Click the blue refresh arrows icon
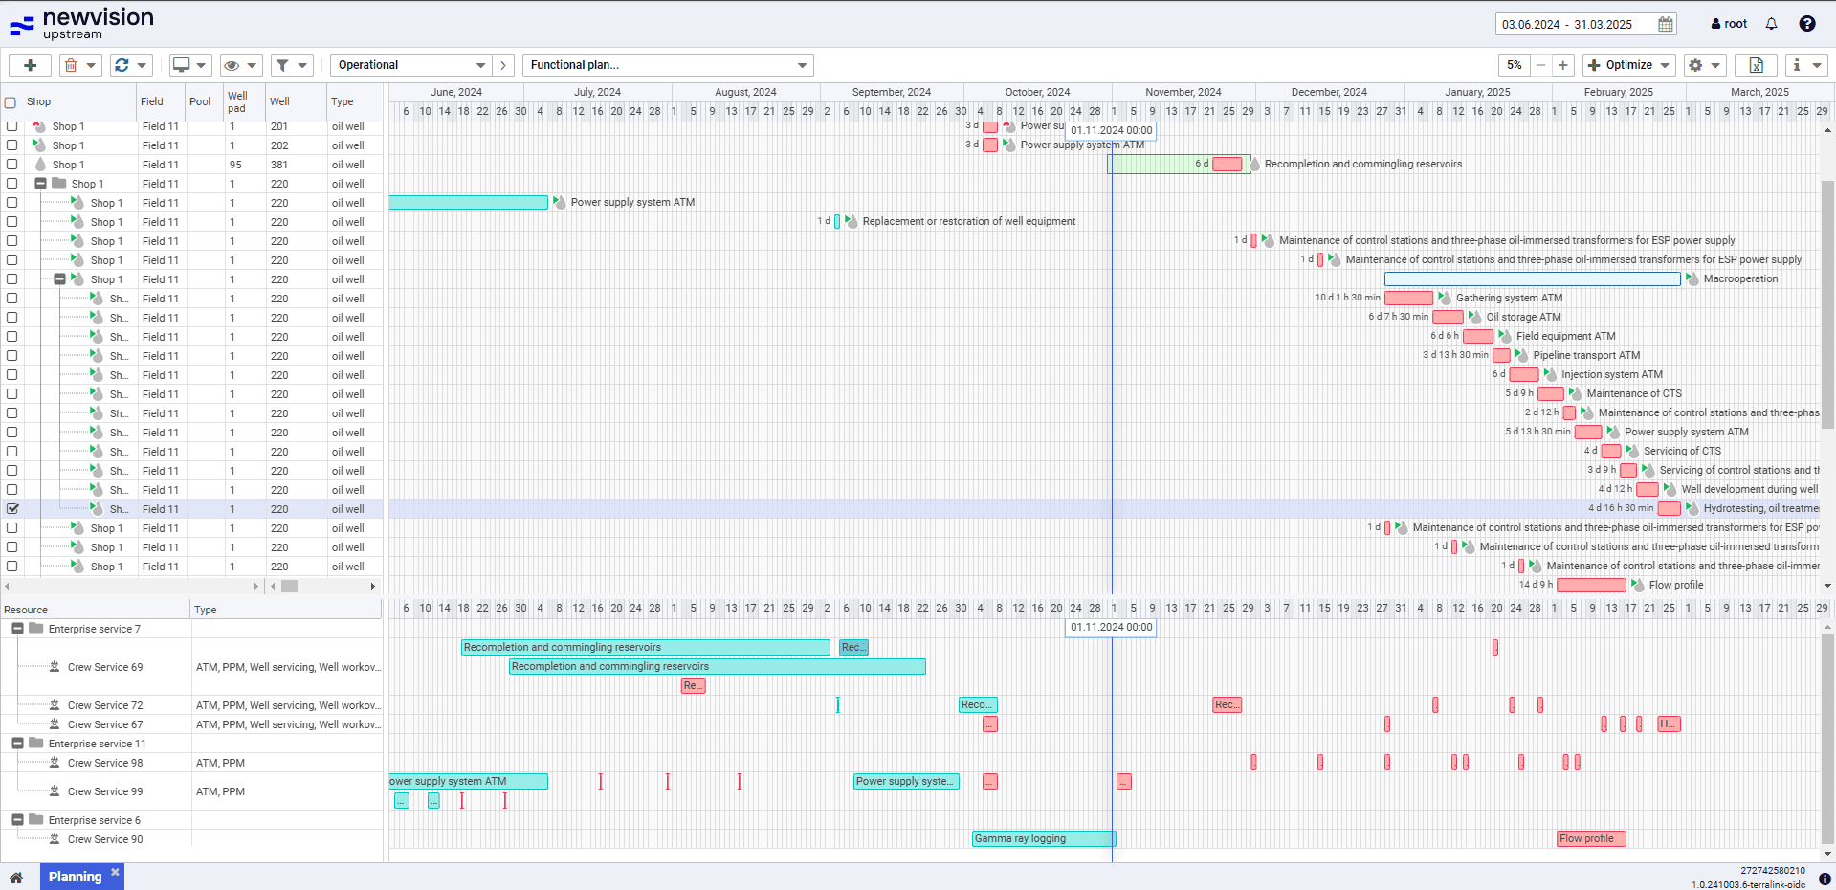Screen dimensions: 1836x890 [122, 65]
